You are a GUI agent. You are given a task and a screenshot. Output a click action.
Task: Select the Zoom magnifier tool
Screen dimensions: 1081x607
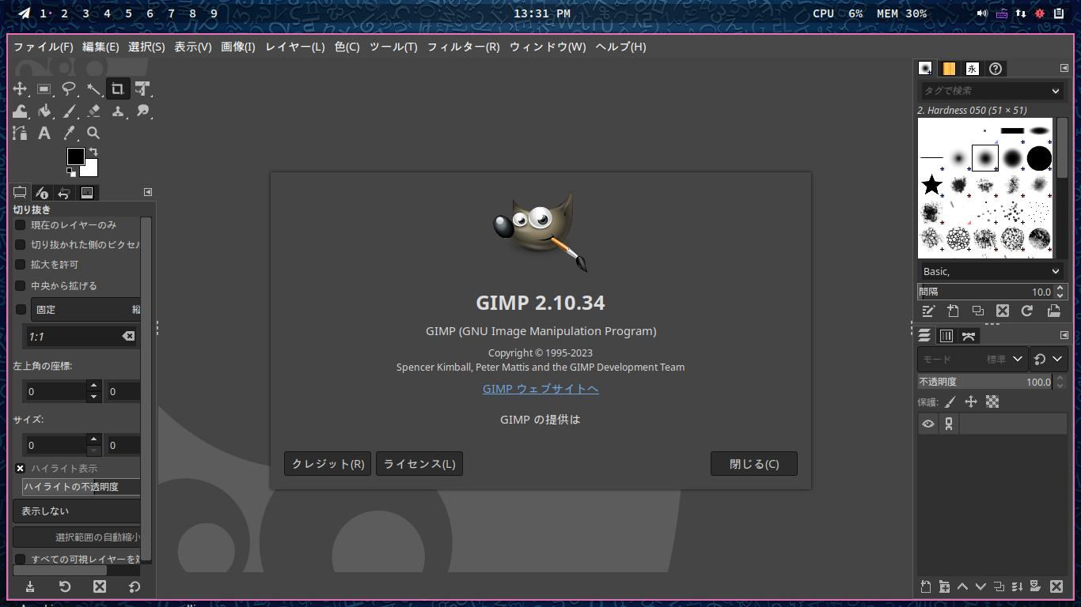[93, 134]
